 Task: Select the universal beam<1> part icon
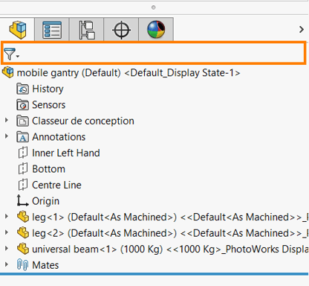pyautogui.click(x=23, y=249)
